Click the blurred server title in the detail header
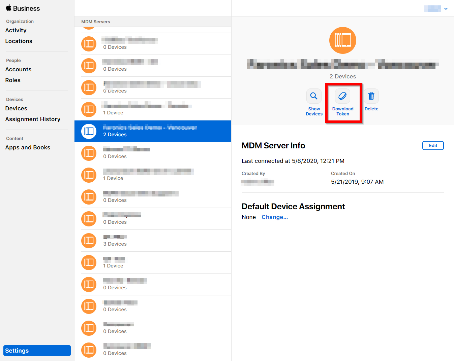This screenshot has width=454, height=361. click(x=343, y=64)
